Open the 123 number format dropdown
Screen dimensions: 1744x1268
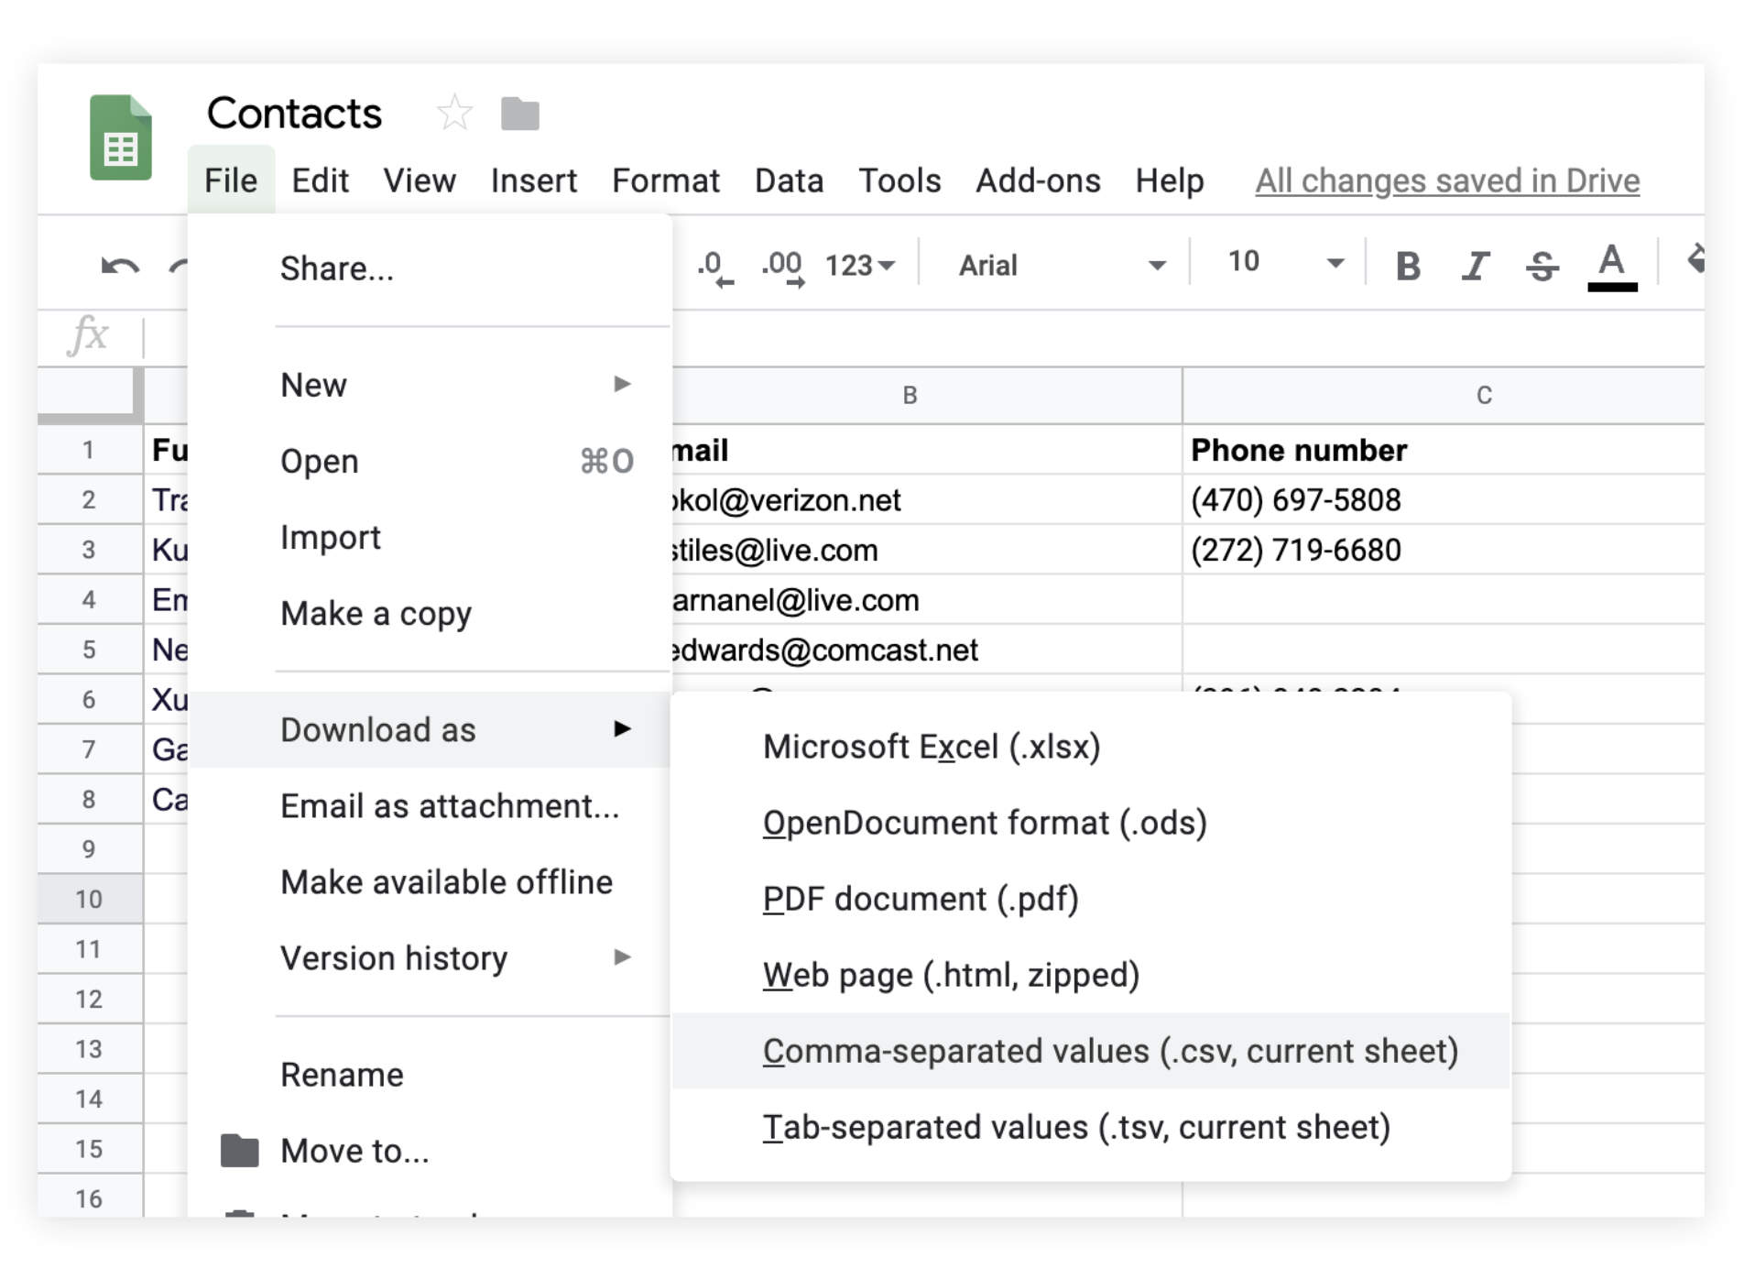(x=859, y=266)
